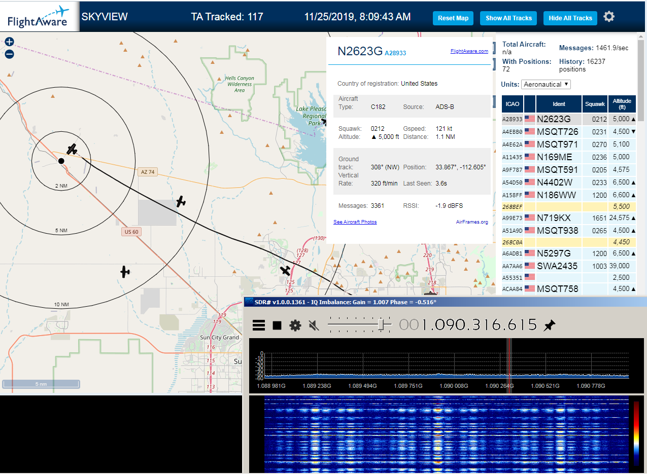
Task: Click SDR# waterfall color contrast bar
Action: click(636, 433)
